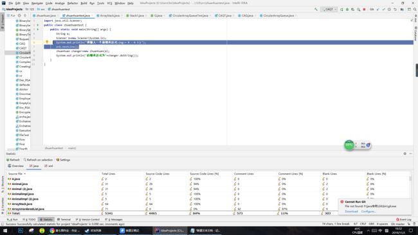
Task: Open the Git: master branch popup
Action: pyautogui.click(x=397, y=224)
